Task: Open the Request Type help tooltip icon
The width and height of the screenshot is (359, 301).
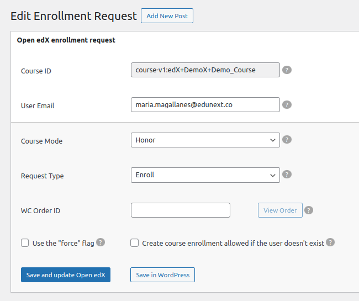Action: [x=287, y=174]
